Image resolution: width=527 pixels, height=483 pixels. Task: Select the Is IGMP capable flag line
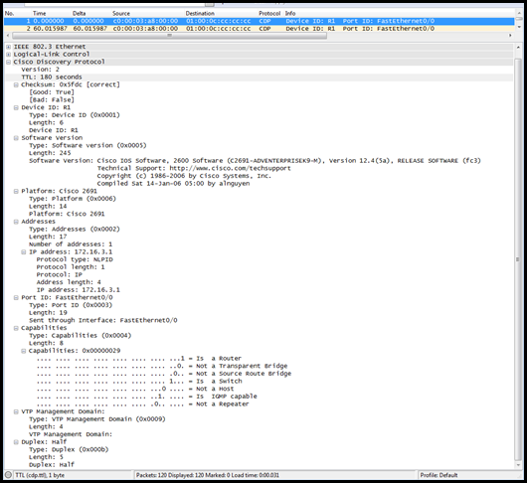146,397
